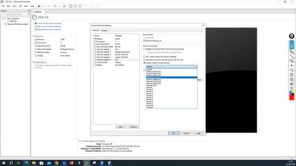Screen dimensions: 296x166
Task: Switch to the Options tab in settings
Action: coord(104,30)
